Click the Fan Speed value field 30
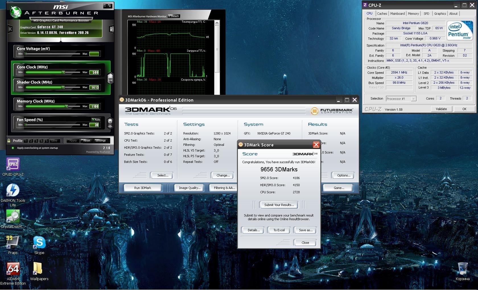This screenshot has height=290, width=478. point(94,125)
